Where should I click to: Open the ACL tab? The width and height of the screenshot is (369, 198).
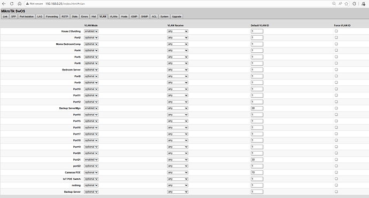point(154,17)
